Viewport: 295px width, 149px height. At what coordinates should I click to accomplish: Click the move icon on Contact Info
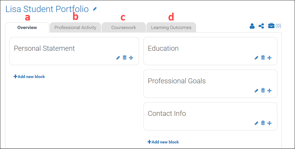(269, 123)
